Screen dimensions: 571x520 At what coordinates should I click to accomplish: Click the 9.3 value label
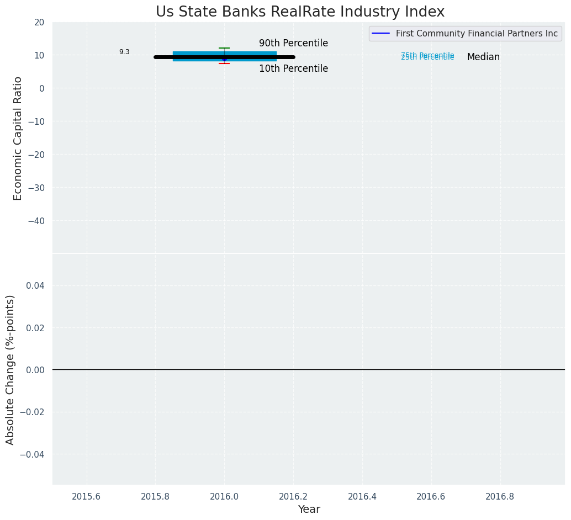[124, 52]
